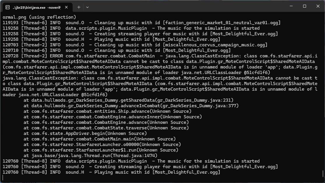325x183 pixels.
Task: Select the java.exe -noverify tab
Action: [36, 7]
